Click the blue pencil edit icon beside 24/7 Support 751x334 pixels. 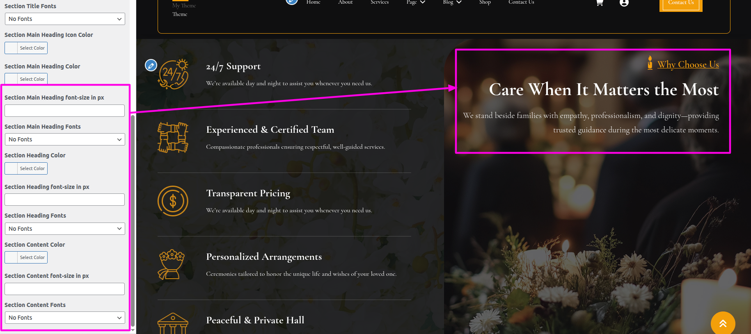click(151, 65)
